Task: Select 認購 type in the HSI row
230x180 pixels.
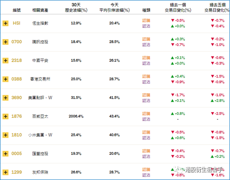Action: [x=146, y=21]
